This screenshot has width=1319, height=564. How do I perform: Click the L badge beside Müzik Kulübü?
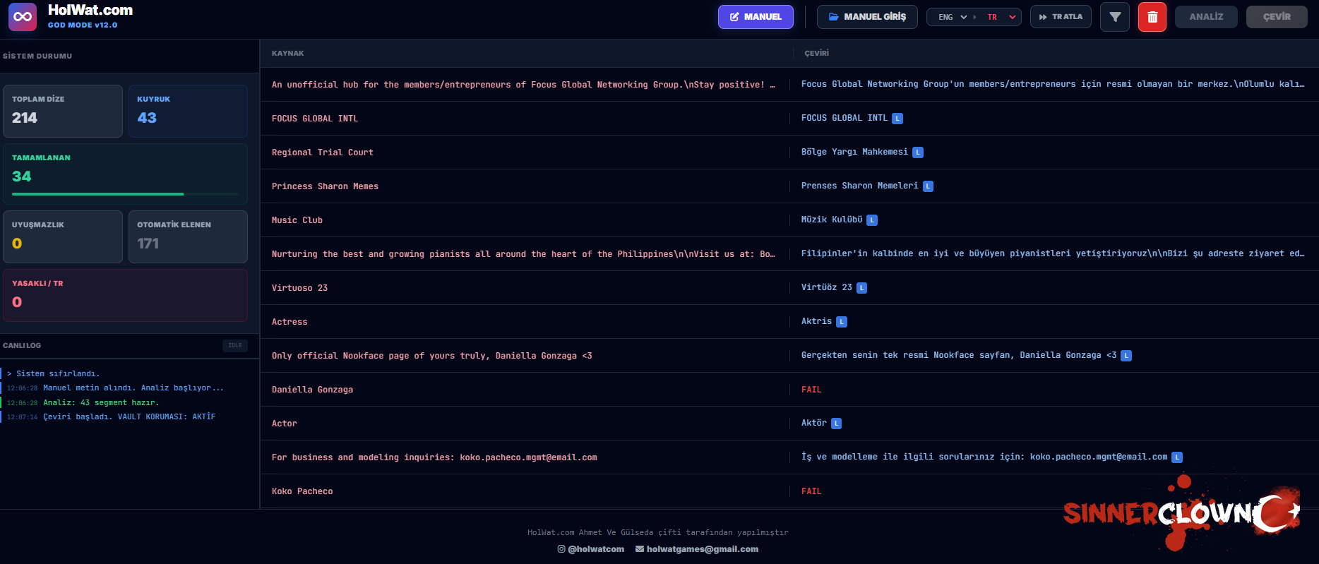click(872, 220)
